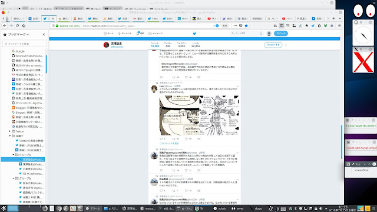The image size is (377, 212).
Task: Save page to Pocket
Action: (241, 26)
